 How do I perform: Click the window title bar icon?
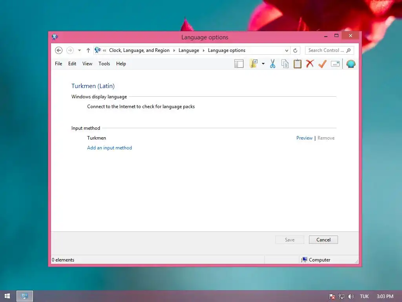click(55, 37)
